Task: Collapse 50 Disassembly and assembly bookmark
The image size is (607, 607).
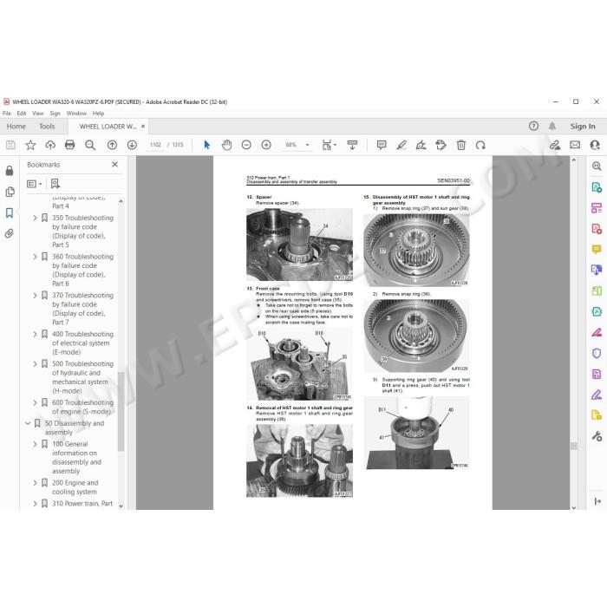Action: coord(28,423)
